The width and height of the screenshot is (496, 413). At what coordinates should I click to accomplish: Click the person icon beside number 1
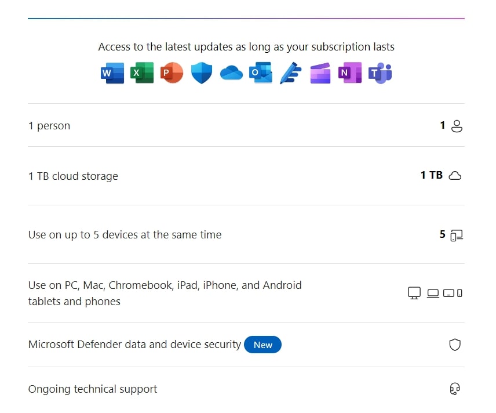(x=457, y=126)
